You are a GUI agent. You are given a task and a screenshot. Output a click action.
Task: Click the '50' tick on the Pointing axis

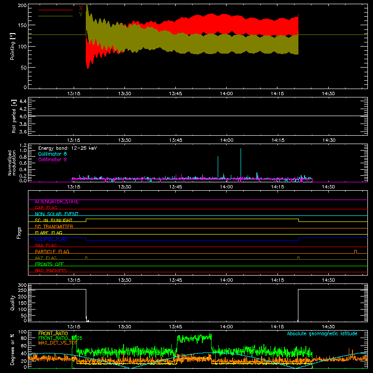tap(24, 68)
